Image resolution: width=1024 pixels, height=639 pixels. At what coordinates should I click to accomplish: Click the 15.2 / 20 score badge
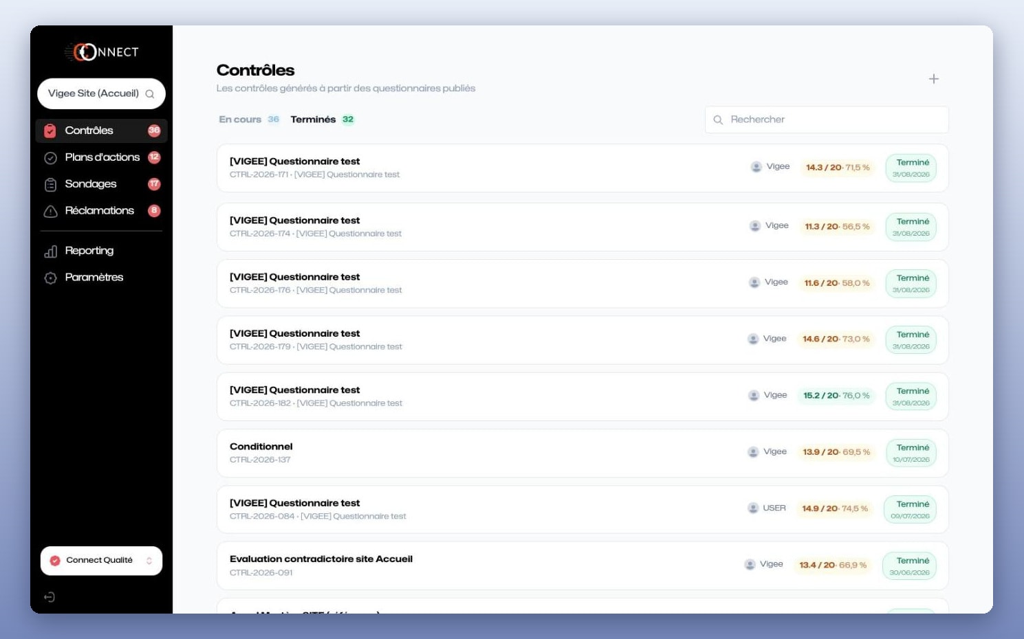coord(836,396)
